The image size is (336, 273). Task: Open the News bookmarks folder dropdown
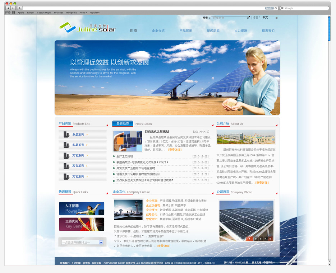[83, 13]
